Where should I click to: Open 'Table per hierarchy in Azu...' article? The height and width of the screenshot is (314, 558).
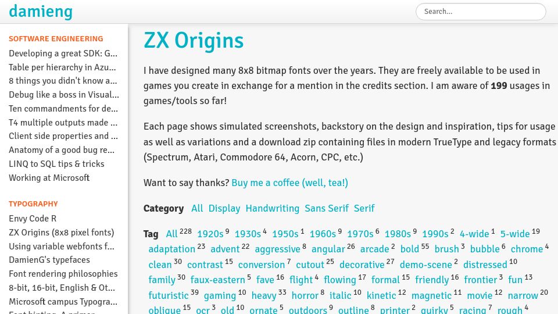click(62, 67)
